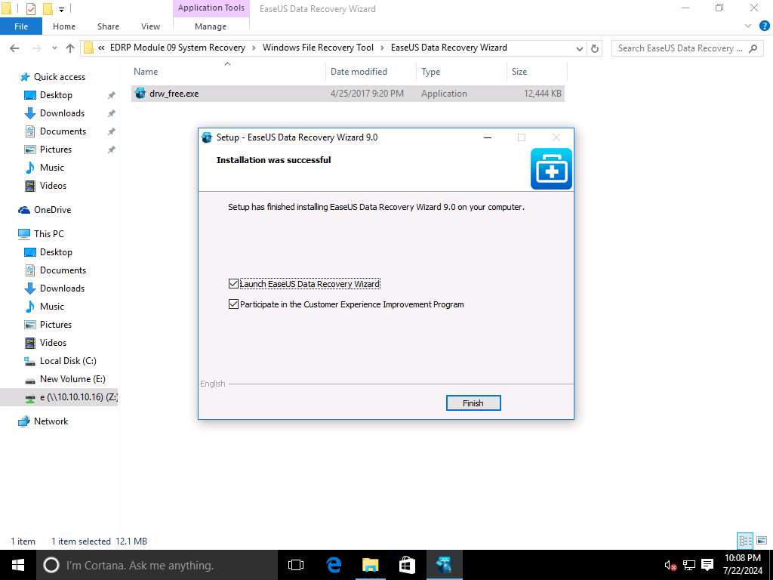773x580 pixels.
Task: Select Quick access in navigation pane
Action: [x=60, y=77]
